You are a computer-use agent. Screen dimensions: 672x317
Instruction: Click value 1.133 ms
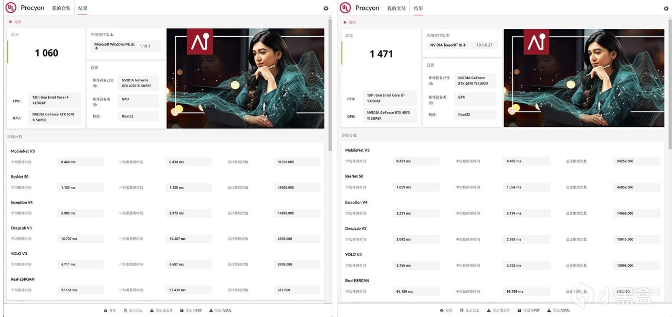coord(80,187)
